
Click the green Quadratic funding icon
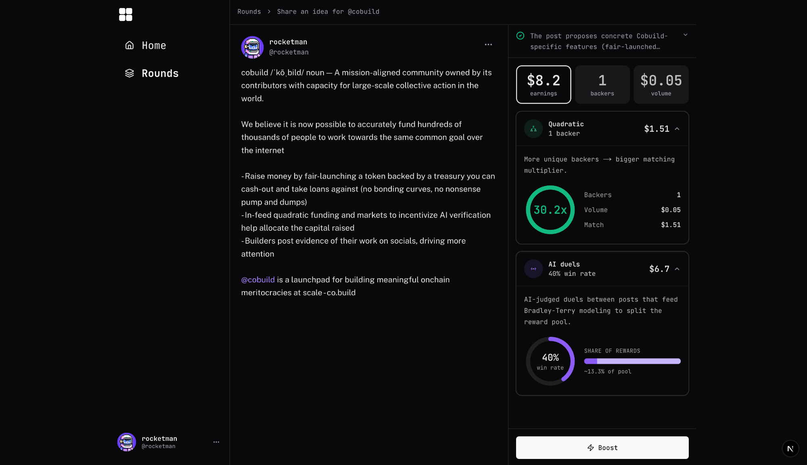(533, 129)
